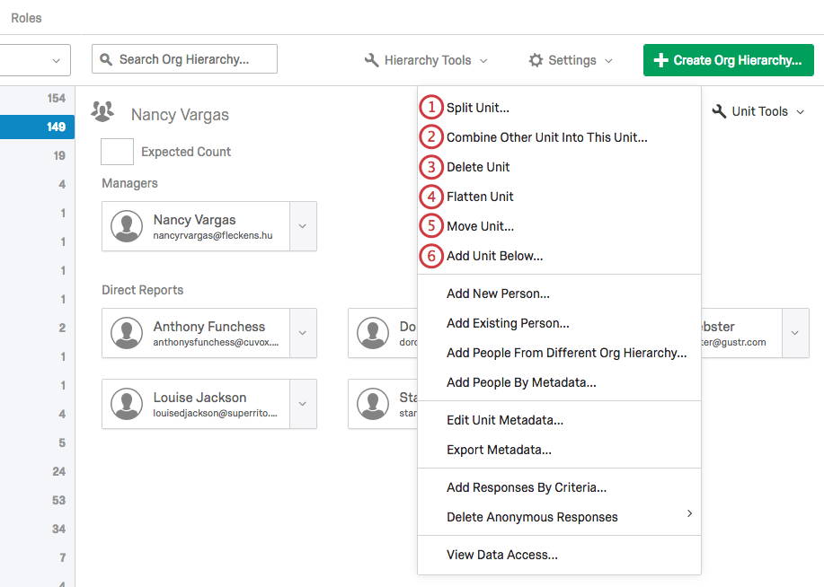Select the highlighted 149 row in sidebar
The height and width of the screenshot is (587, 824).
[37, 127]
